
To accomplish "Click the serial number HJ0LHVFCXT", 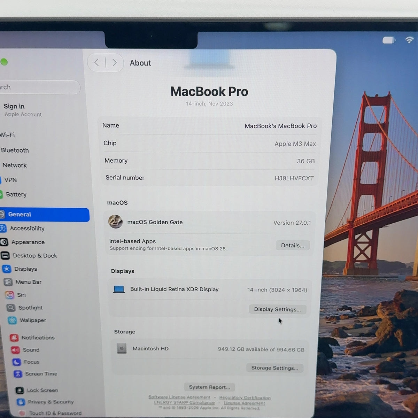I will (x=294, y=178).
